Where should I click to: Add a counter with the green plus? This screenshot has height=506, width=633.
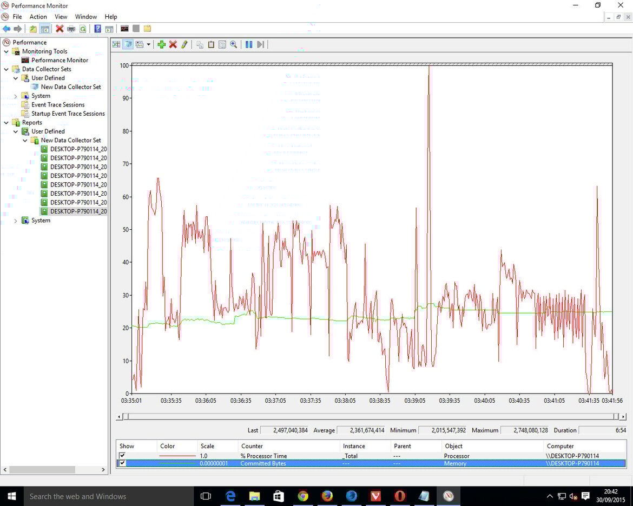(161, 44)
